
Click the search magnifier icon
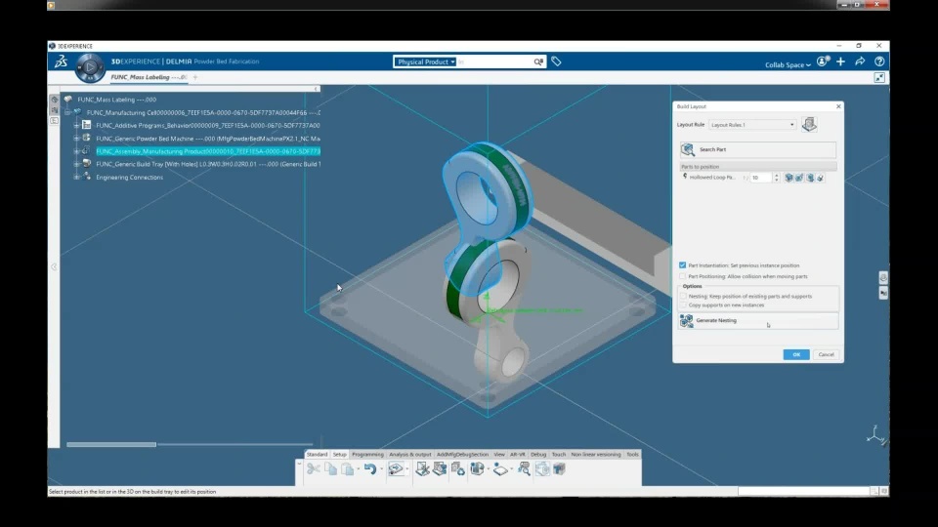coord(538,61)
